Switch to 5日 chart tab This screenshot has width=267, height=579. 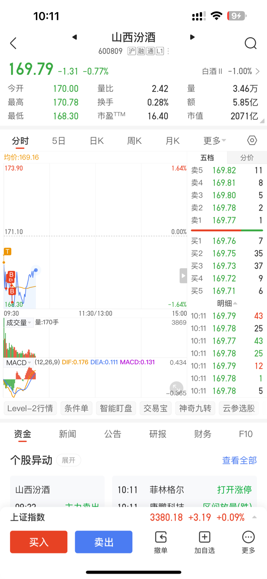pyautogui.click(x=59, y=141)
